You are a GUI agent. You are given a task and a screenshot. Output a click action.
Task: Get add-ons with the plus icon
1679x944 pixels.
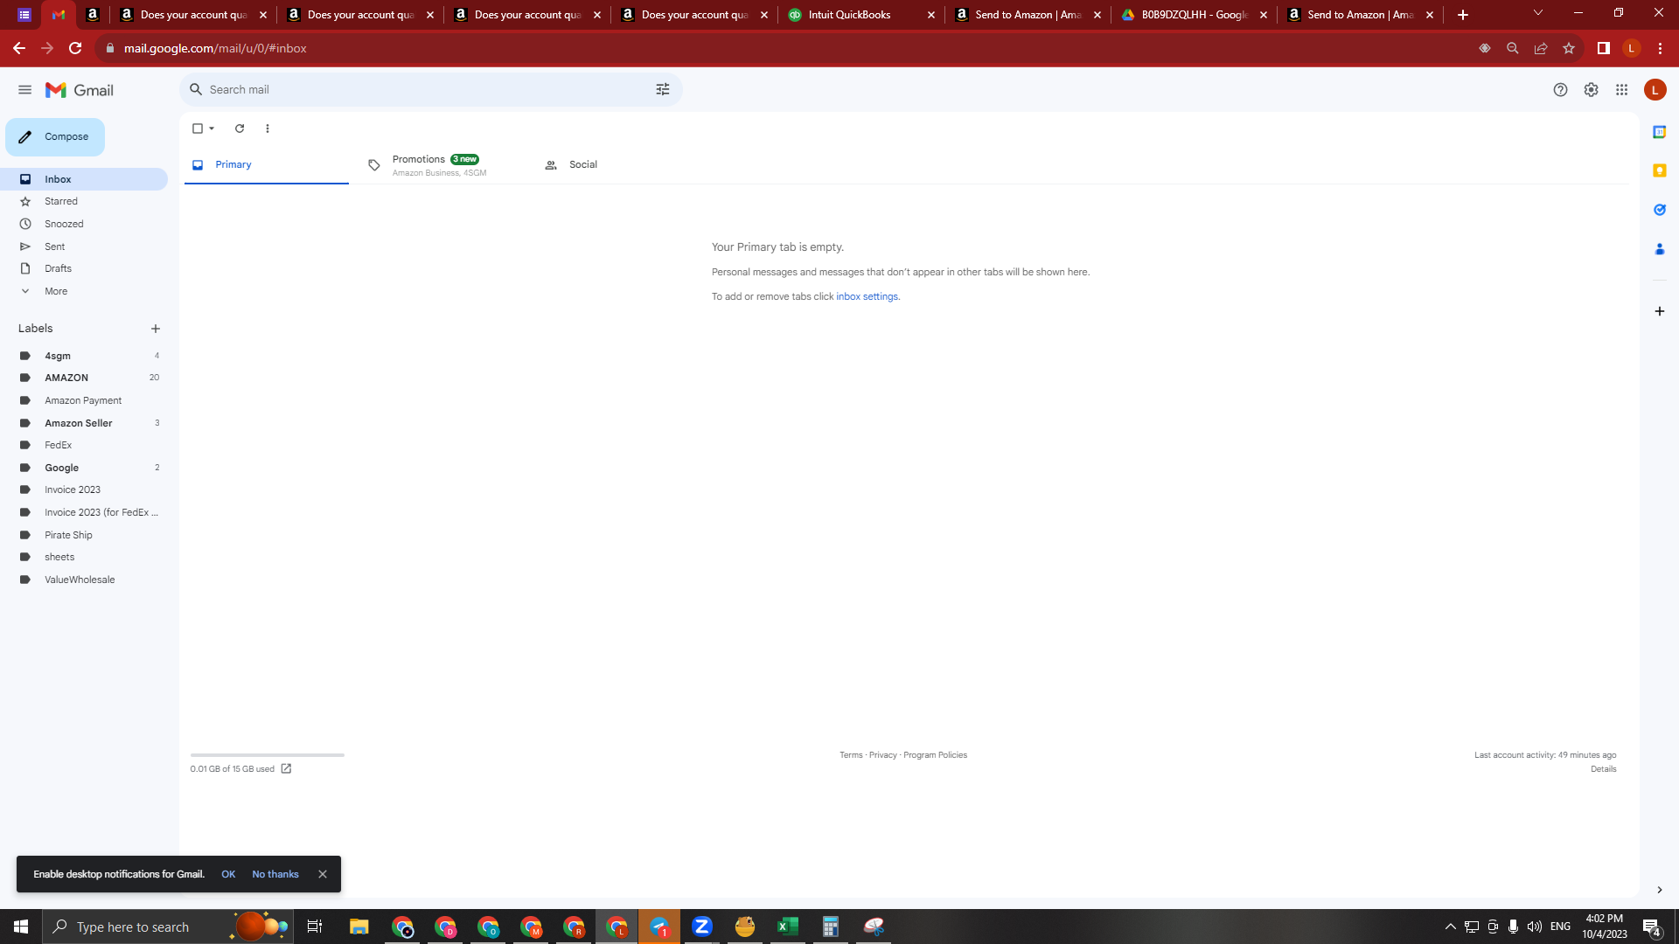coord(1659,311)
